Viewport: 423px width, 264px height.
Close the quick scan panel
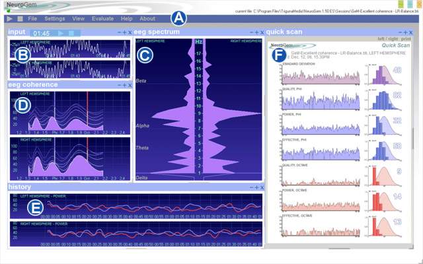click(x=410, y=32)
